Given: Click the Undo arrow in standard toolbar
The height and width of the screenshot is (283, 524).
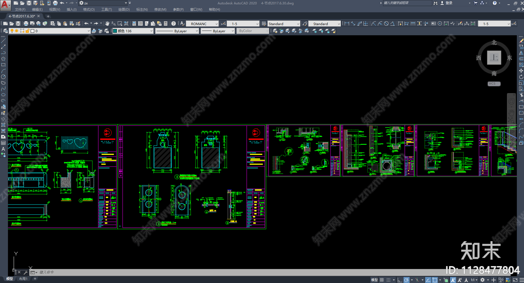Looking at the screenshot, I should [86, 24].
